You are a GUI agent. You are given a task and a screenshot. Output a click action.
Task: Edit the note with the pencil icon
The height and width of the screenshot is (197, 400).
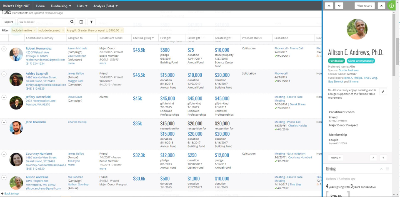(x=383, y=92)
